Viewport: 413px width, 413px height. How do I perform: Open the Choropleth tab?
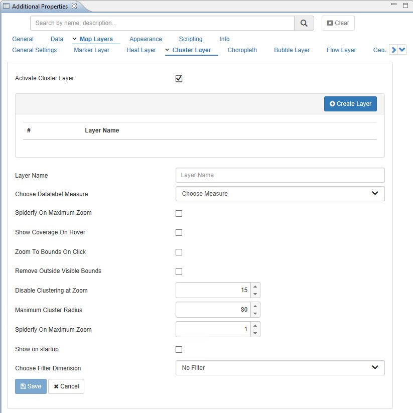[242, 50]
